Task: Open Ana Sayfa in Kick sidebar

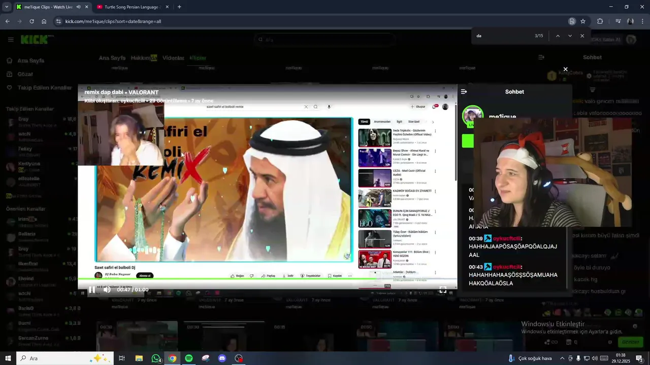Action: (x=31, y=61)
